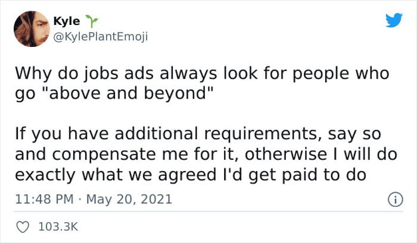Screen dimensions: 417x243
Task: Click the word "otherwise" in the tweet
Action: pos(286,154)
